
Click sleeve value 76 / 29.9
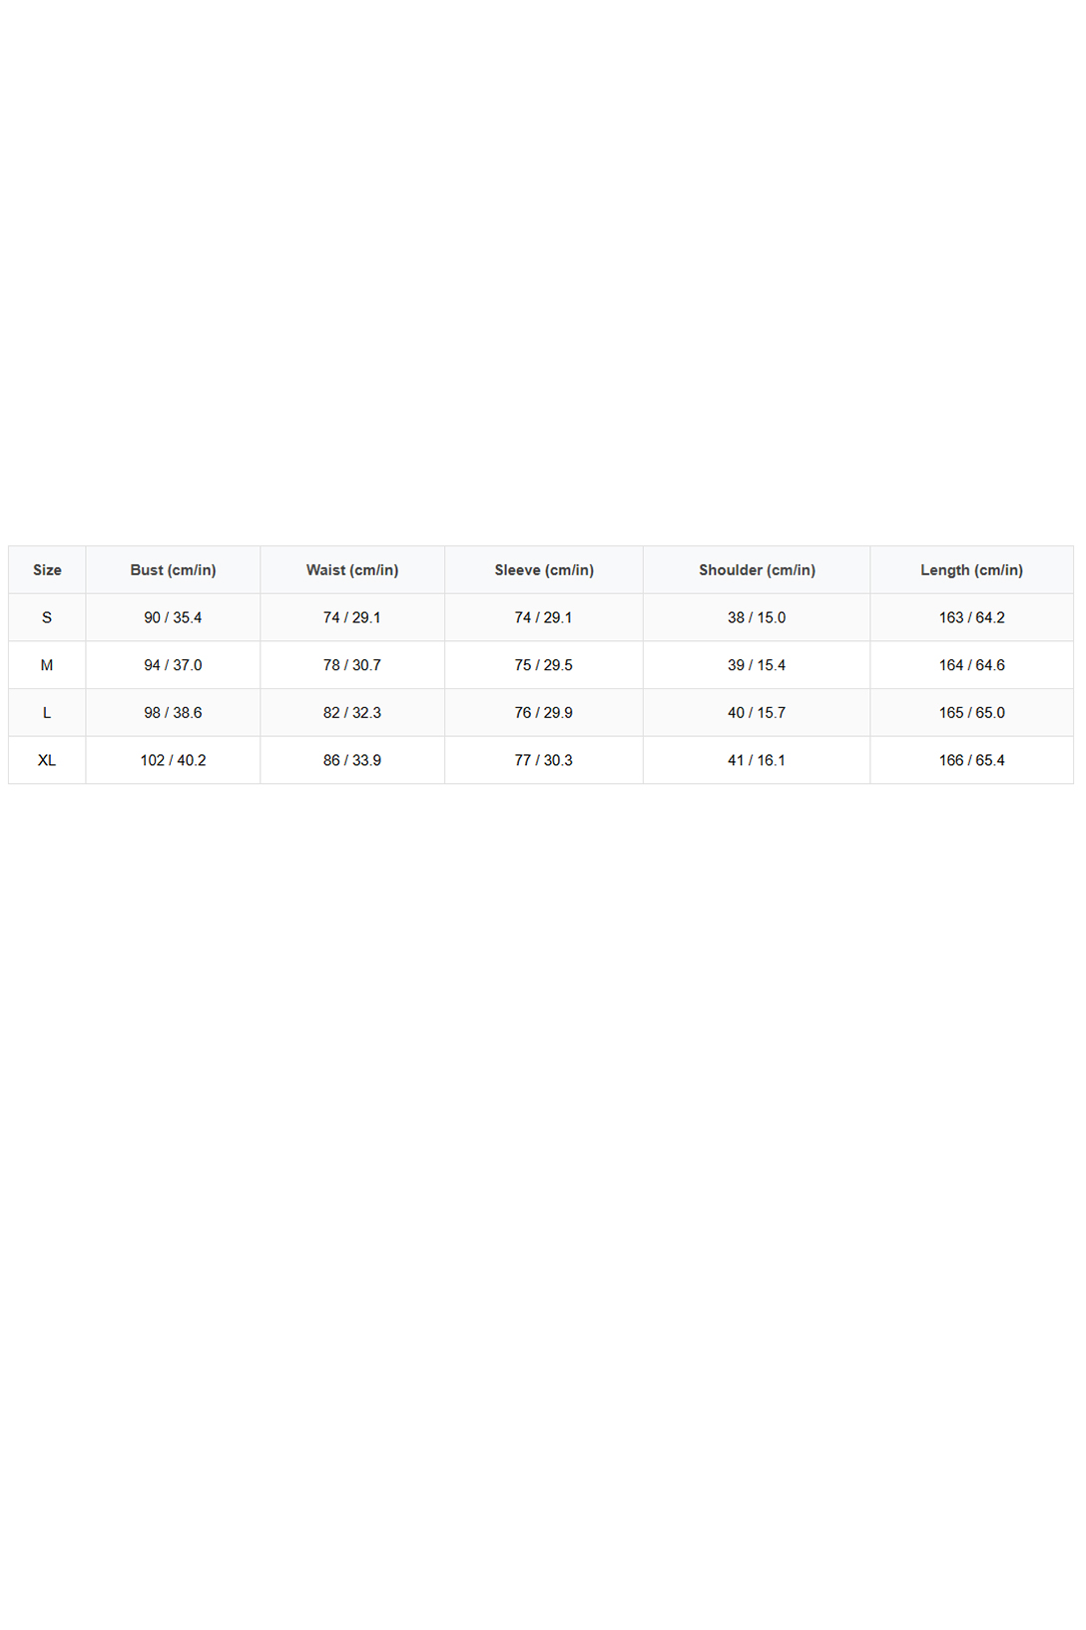pos(544,713)
